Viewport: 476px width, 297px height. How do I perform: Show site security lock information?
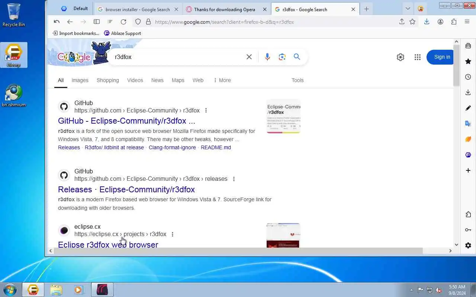pyautogui.click(x=148, y=22)
